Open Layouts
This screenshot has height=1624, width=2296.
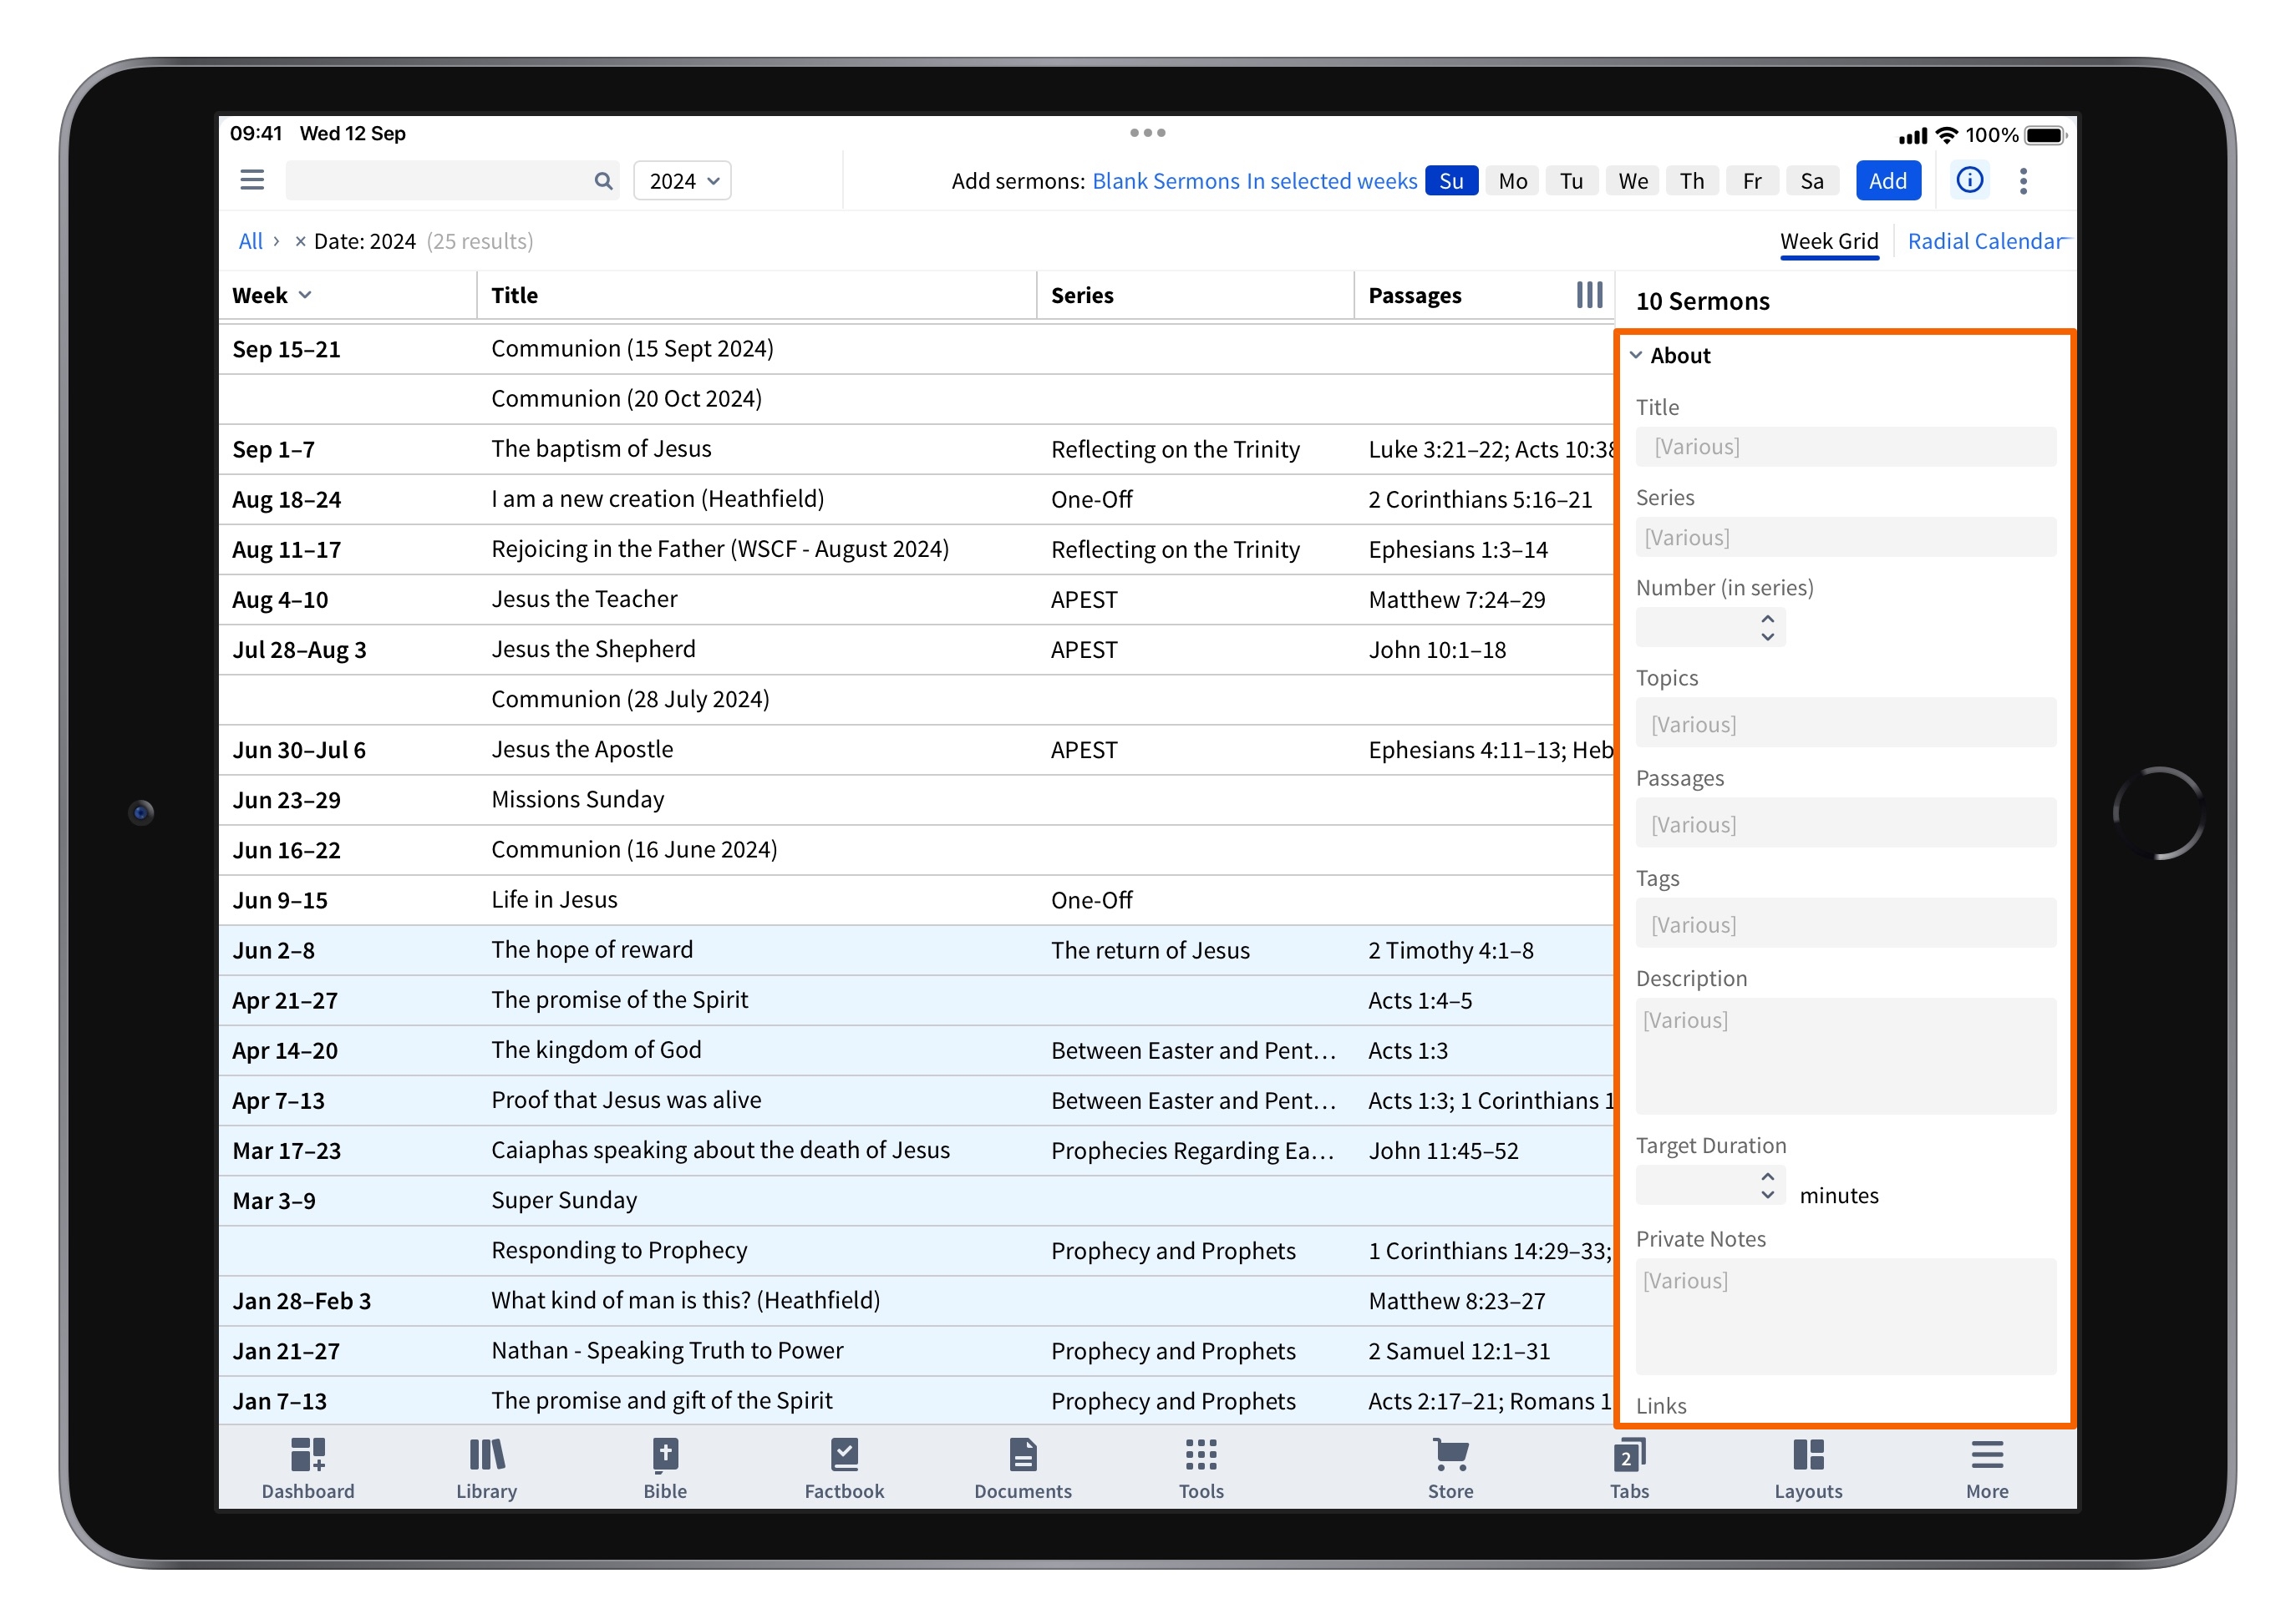tap(1808, 1468)
